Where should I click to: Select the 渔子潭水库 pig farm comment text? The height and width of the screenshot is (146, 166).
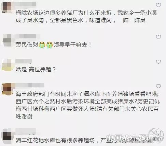tap(87, 105)
